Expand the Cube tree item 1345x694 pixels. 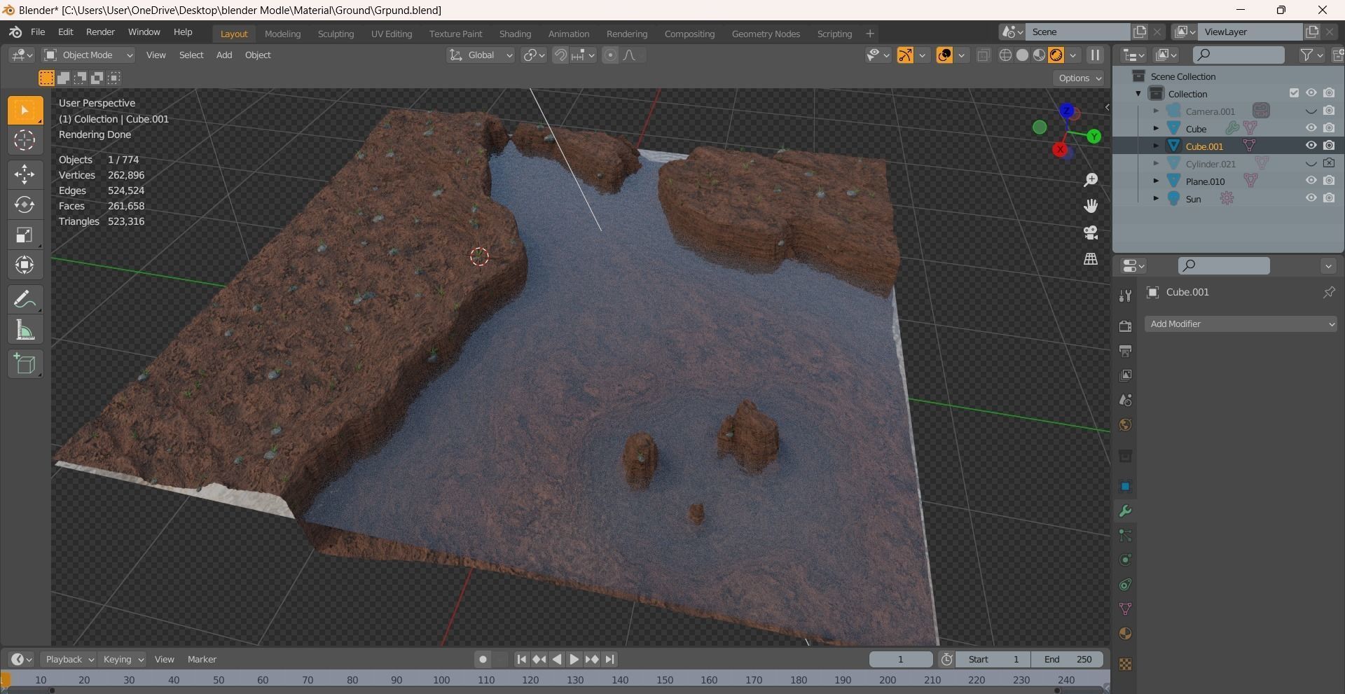[1156, 128]
